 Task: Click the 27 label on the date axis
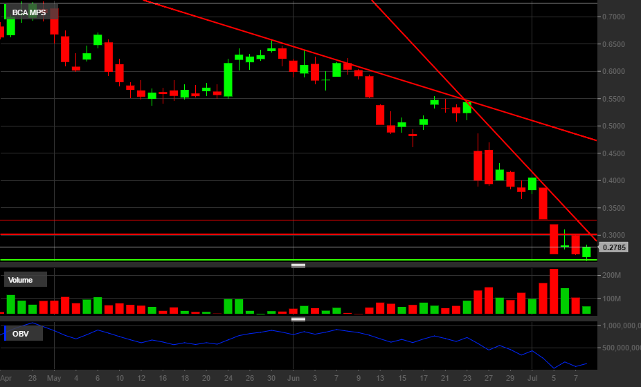coord(489,379)
